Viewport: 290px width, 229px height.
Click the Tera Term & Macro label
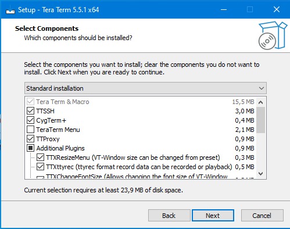coord(63,102)
